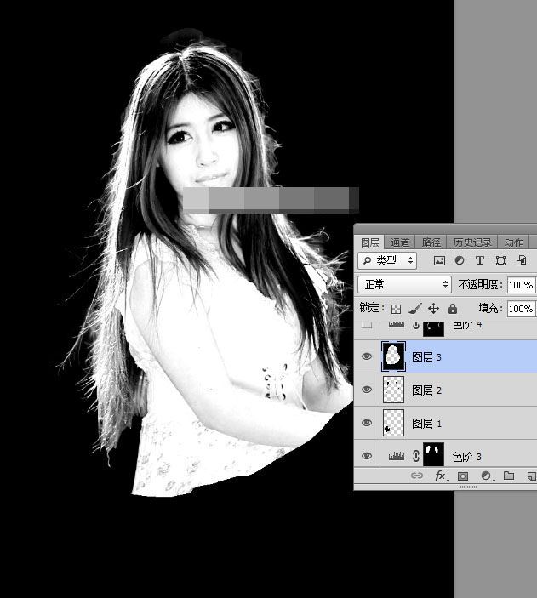Open new adjustment layer menu
The width and height of the screenshot is (537, 598).
[x=485, y=476]
